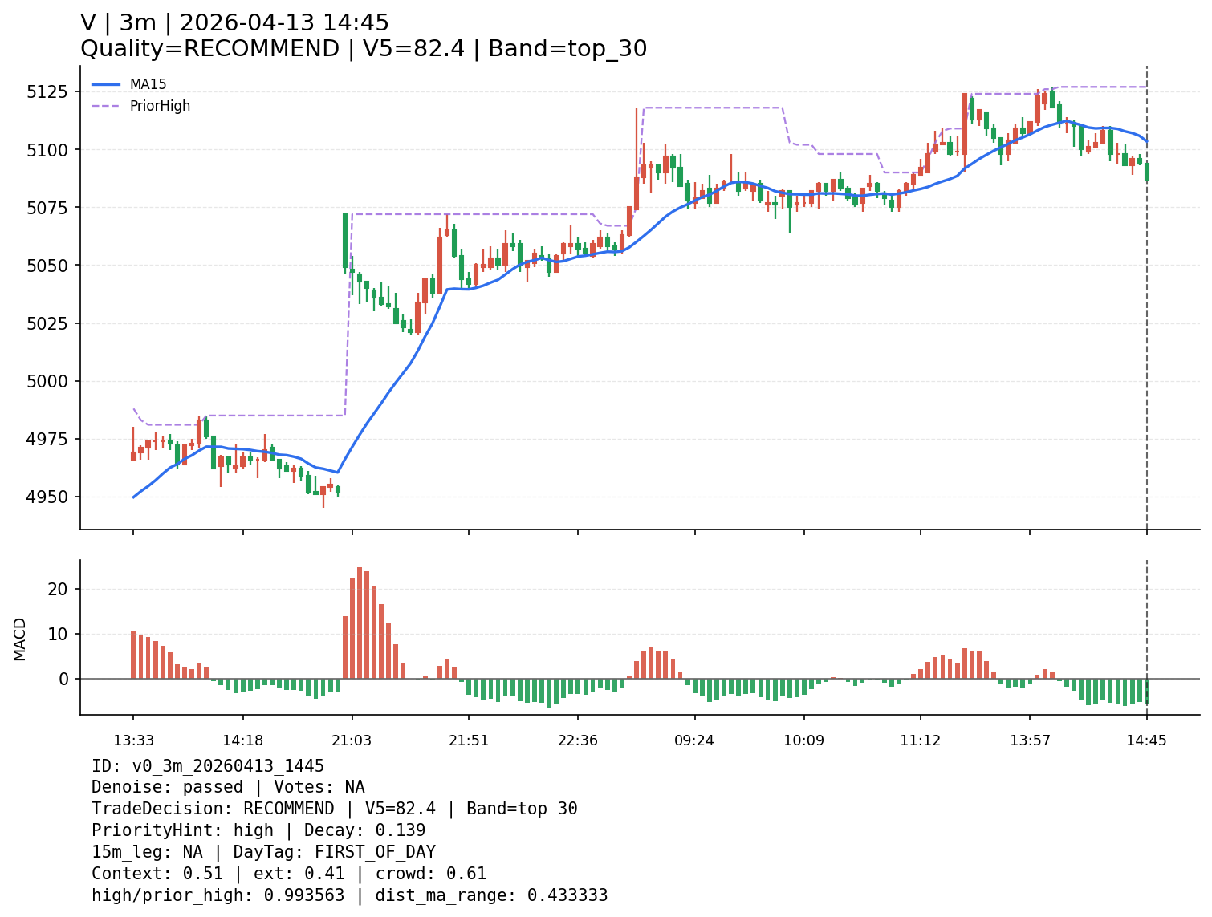Select the MA15 legend label
This screenshot has width=1212, height=917.
tap(148, 84)
